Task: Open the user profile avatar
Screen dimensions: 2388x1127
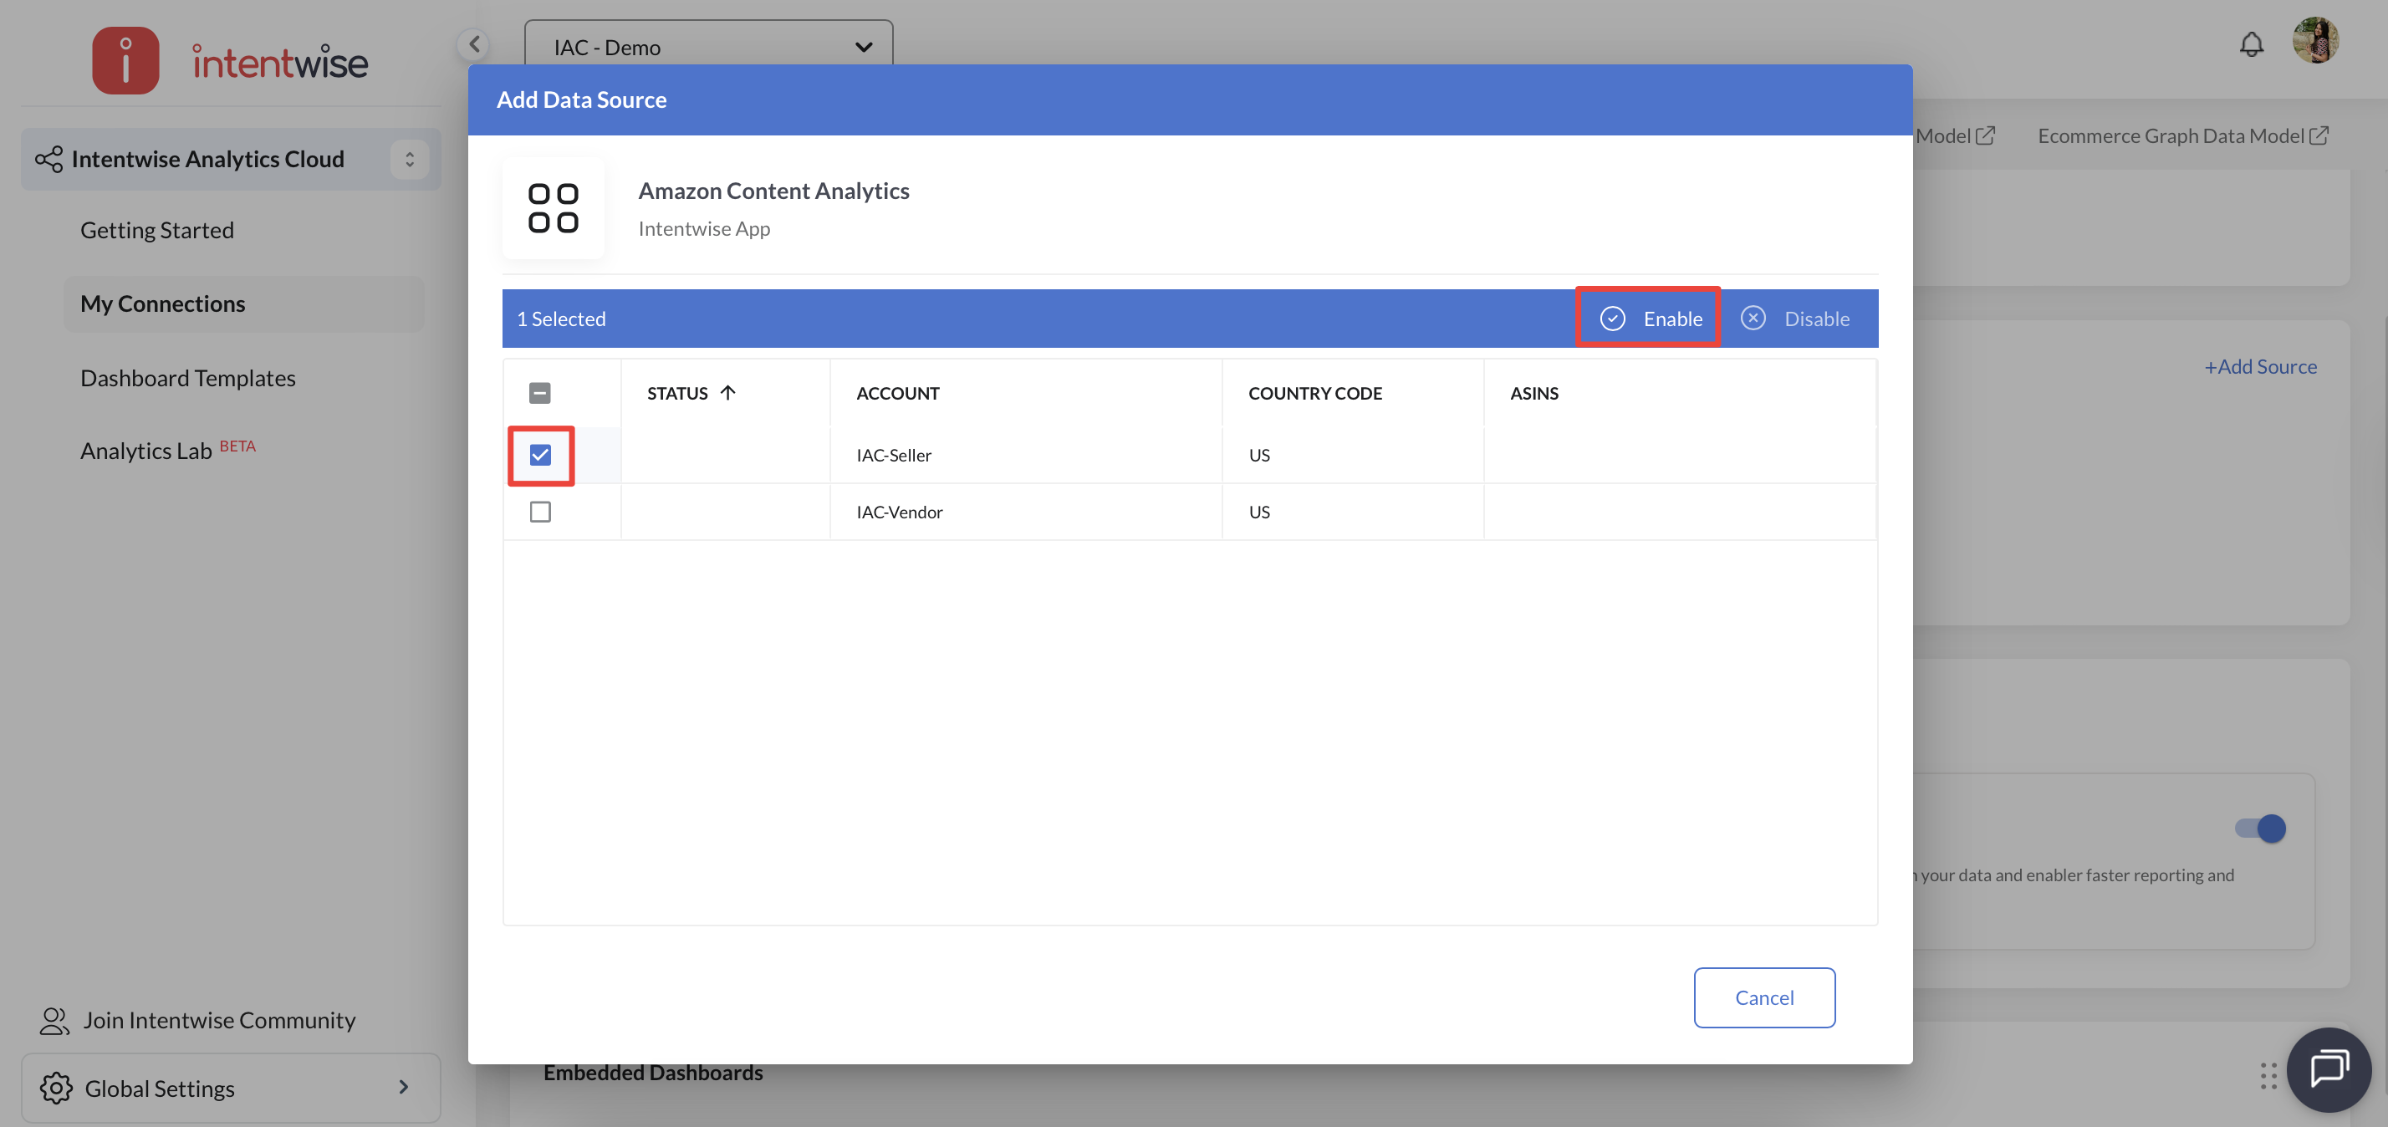Action: click(2314, 41)
